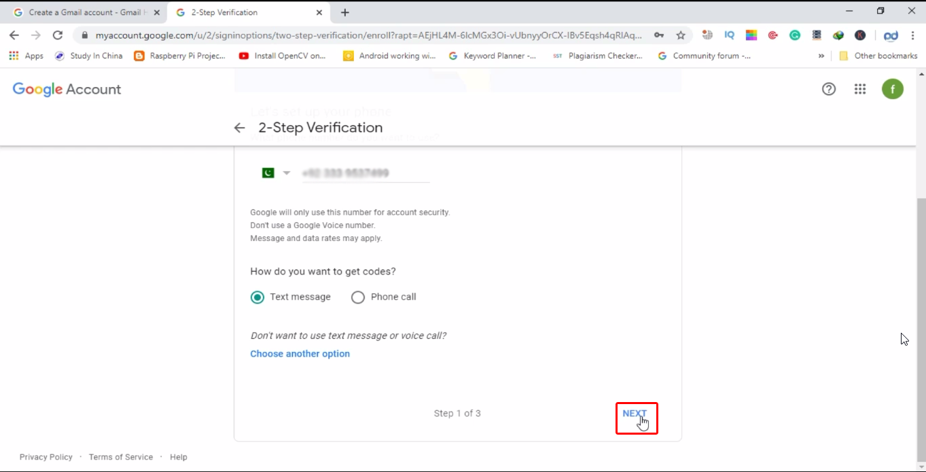Open the Plagiarism Checker bookmark
Screen dimensions: 926x472
(x=598, y=56)
